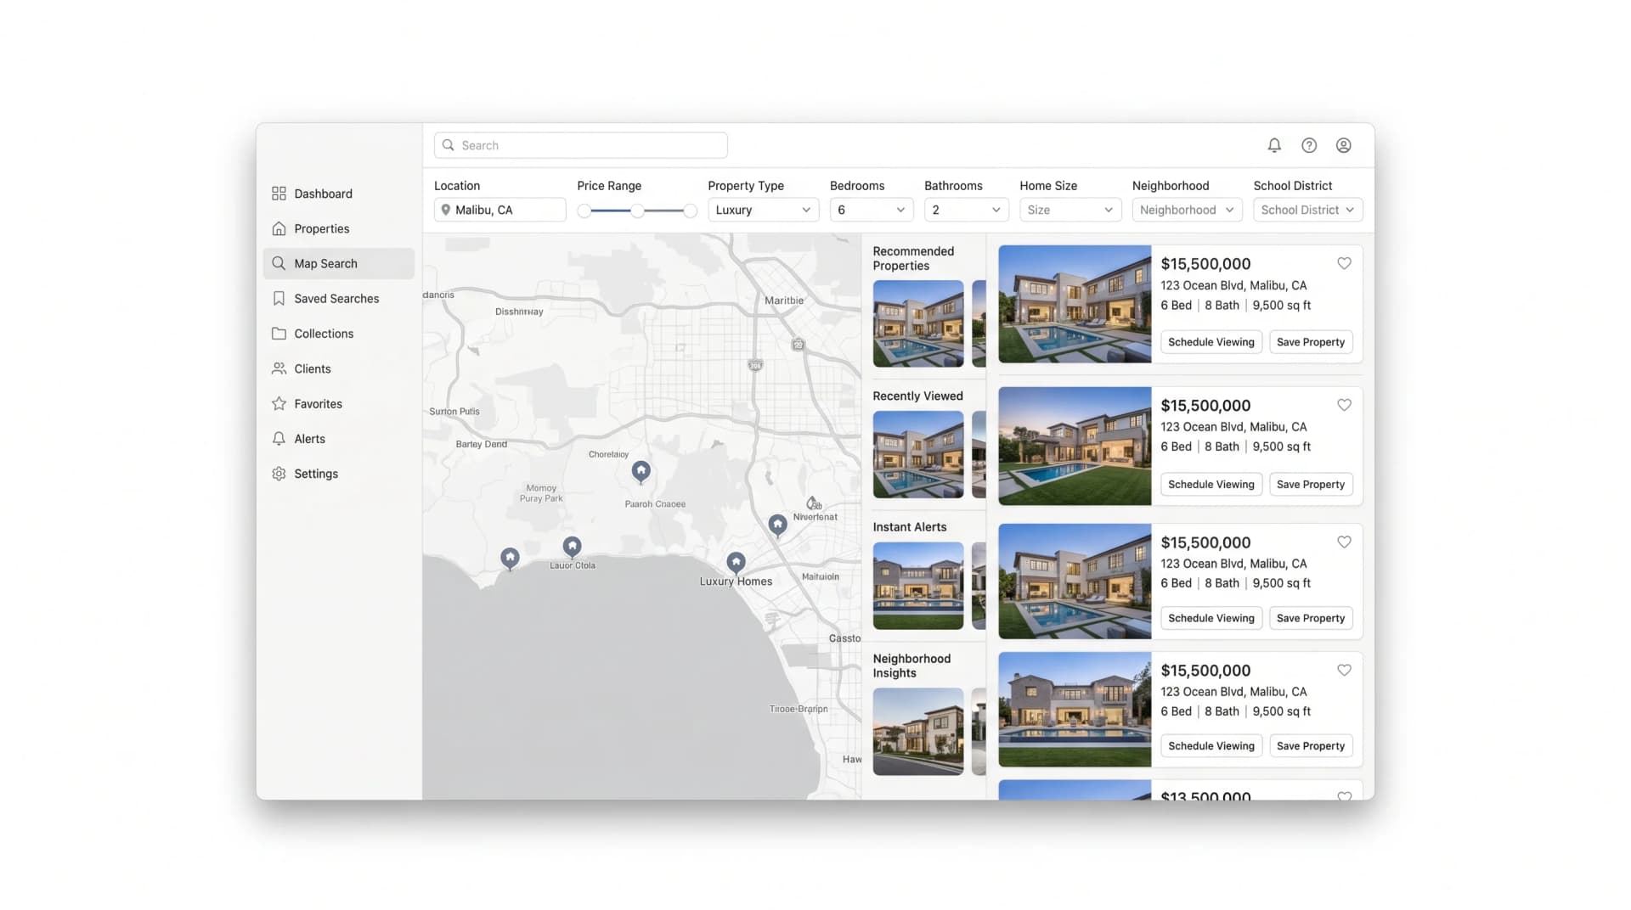Favorite the first listing with the heart

(x=1344, y=263)
